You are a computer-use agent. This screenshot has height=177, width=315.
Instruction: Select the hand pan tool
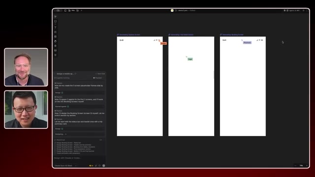point(56,41)
